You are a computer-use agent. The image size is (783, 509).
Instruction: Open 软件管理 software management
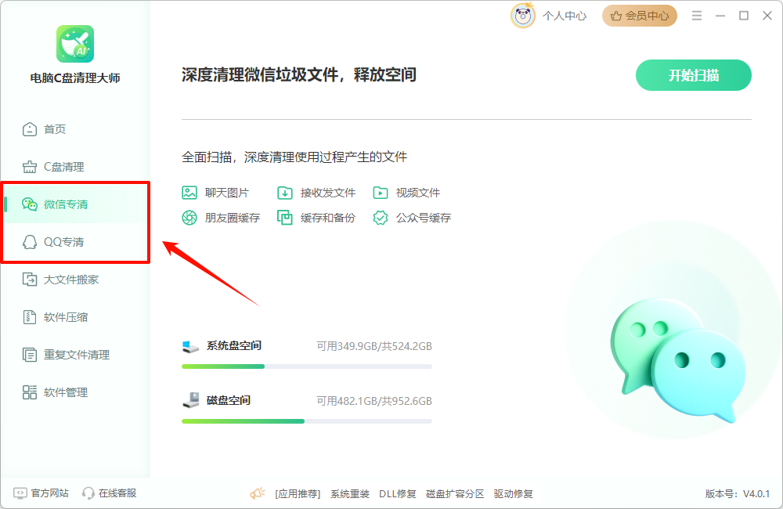pos(63,392)
